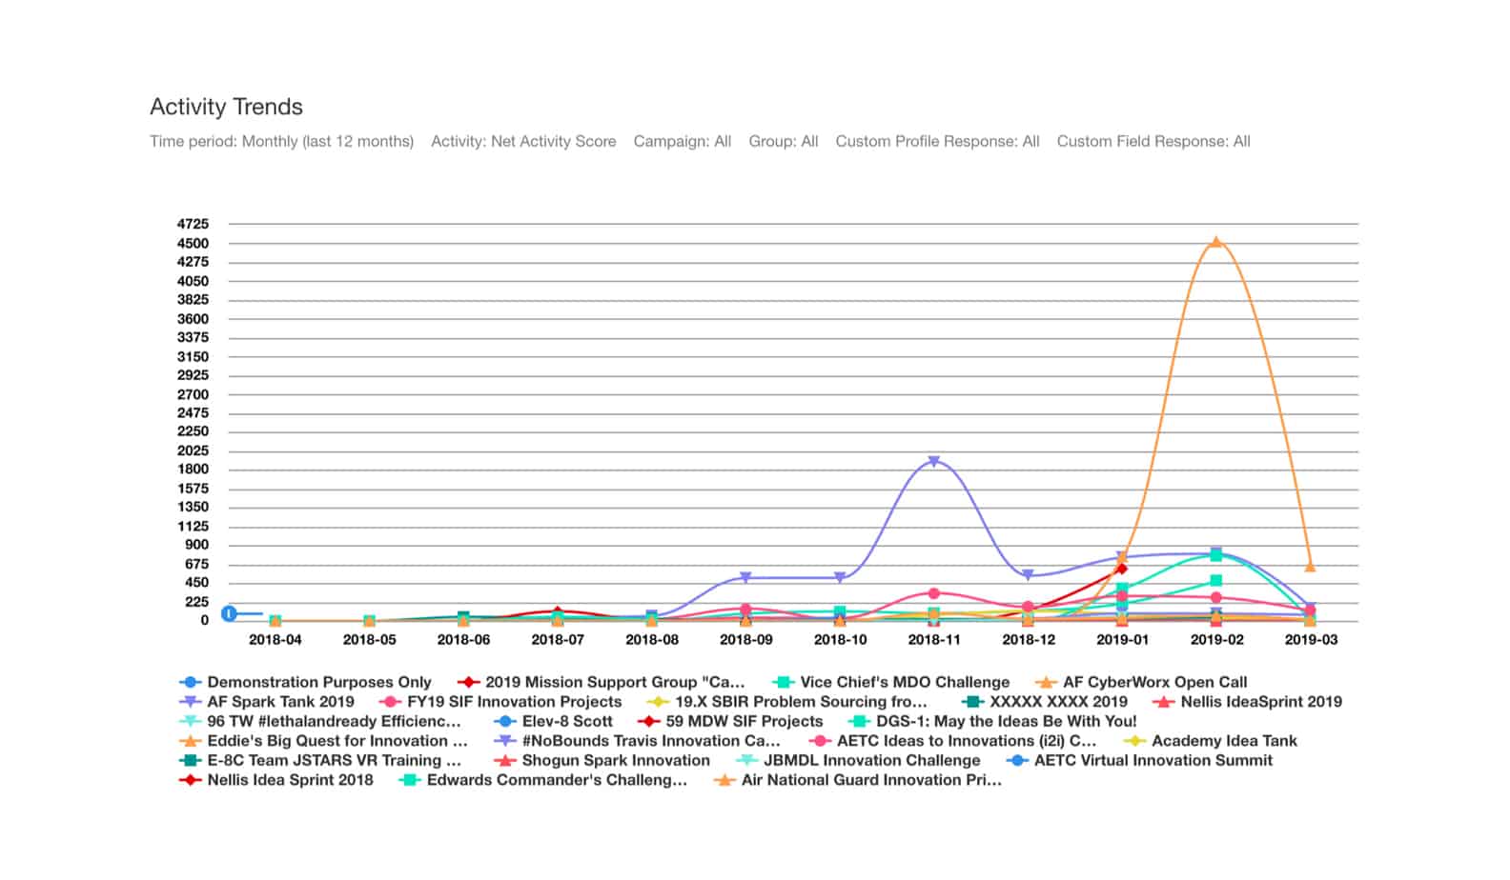
Task: Click the AF CyberWorx Open Call legend marker
Action: [1046, 683]
